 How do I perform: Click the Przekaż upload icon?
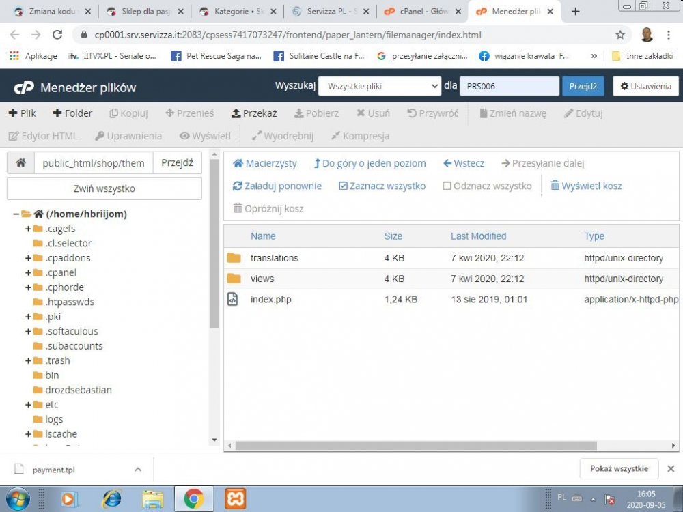click(x=236, y=113)
